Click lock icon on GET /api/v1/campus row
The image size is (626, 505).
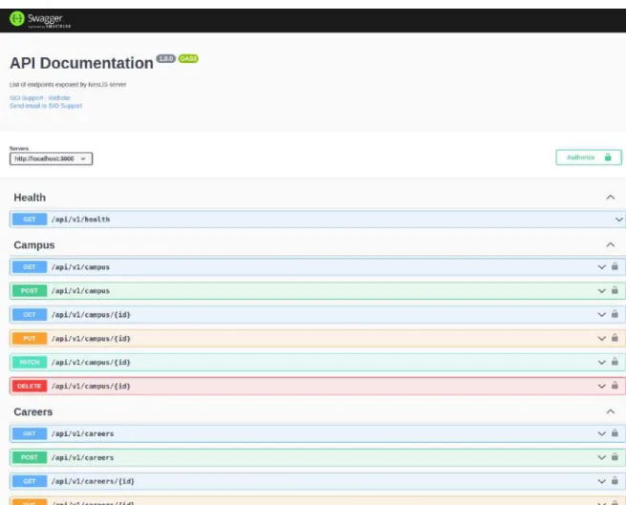(615, 266)
